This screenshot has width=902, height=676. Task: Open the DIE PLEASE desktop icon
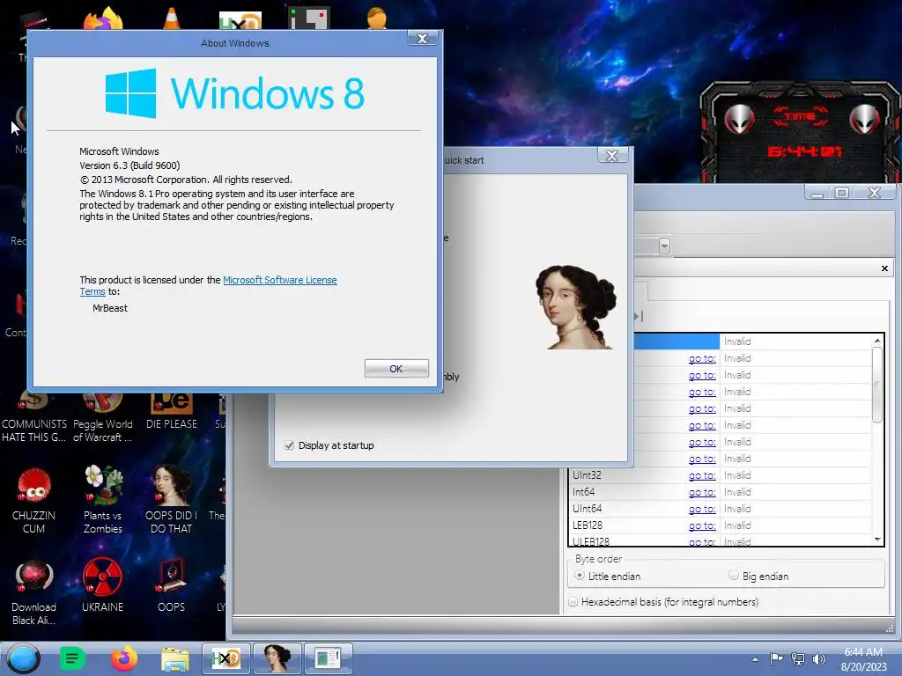[x=172, y=412]
